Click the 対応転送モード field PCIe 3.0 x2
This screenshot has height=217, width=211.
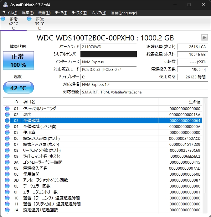tap(108, 69)
